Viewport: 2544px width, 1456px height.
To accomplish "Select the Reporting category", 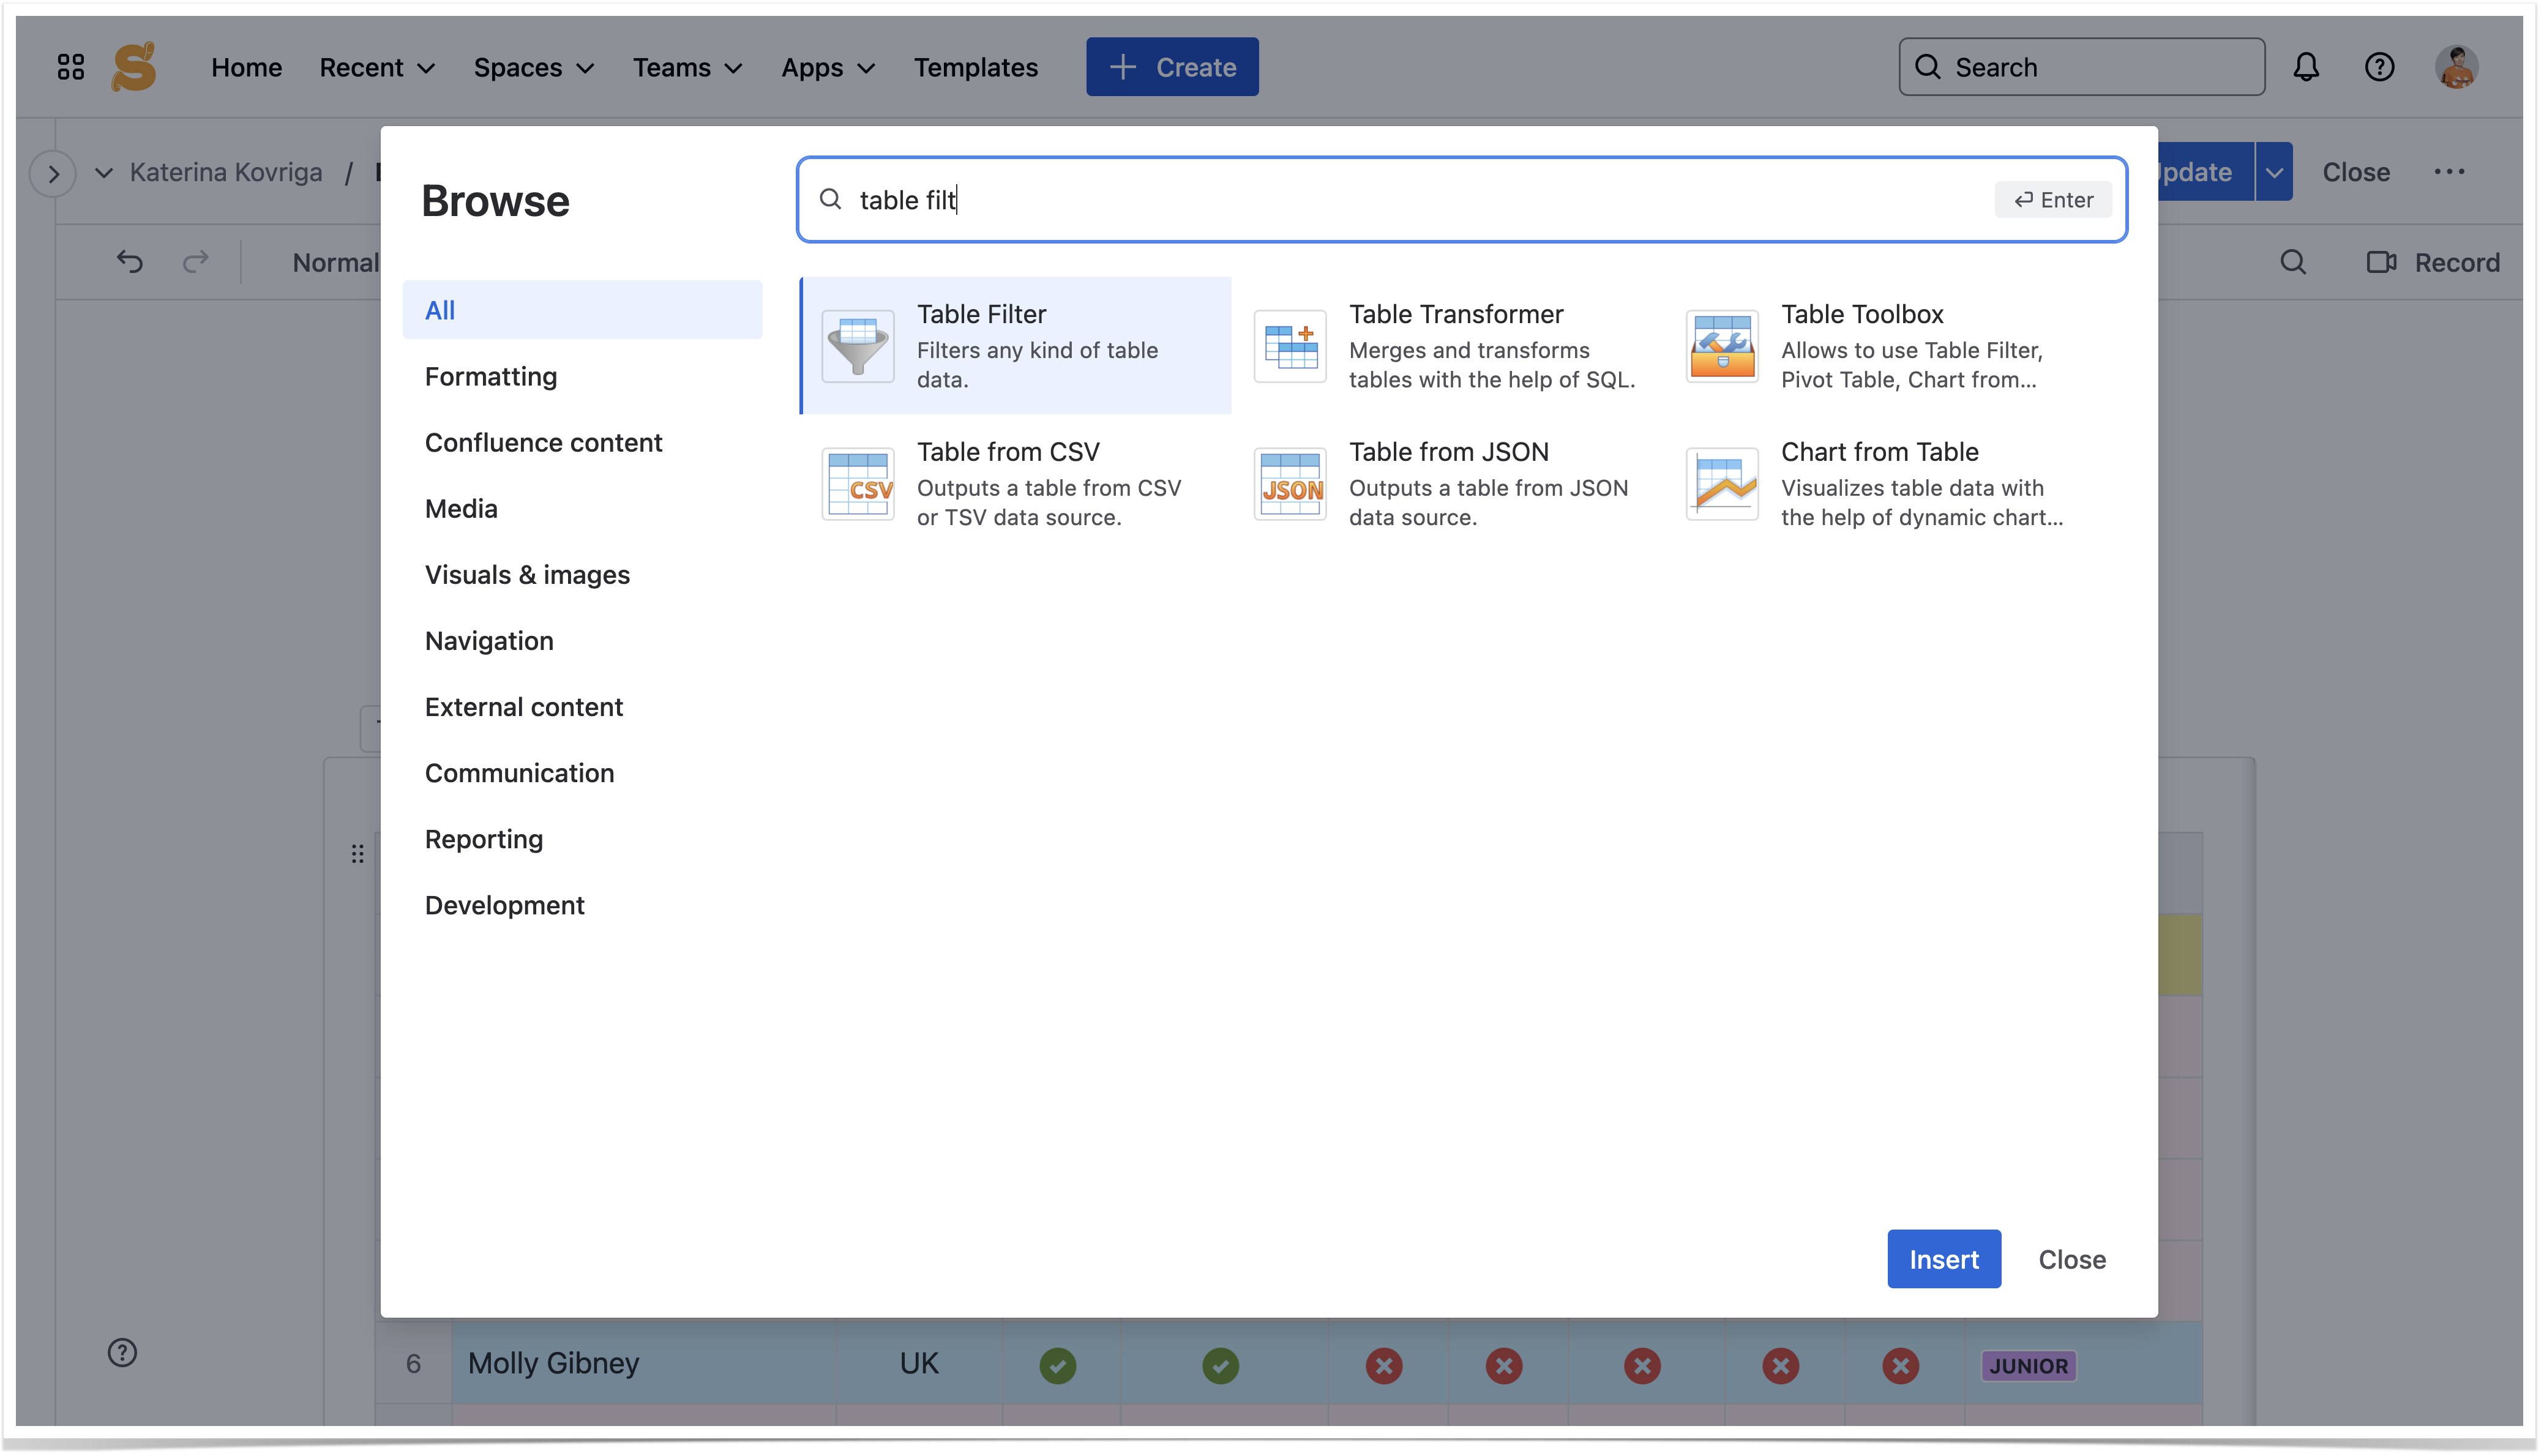I will (x=483, y=838).
